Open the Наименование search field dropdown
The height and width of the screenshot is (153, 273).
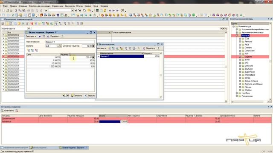point(29,28)
